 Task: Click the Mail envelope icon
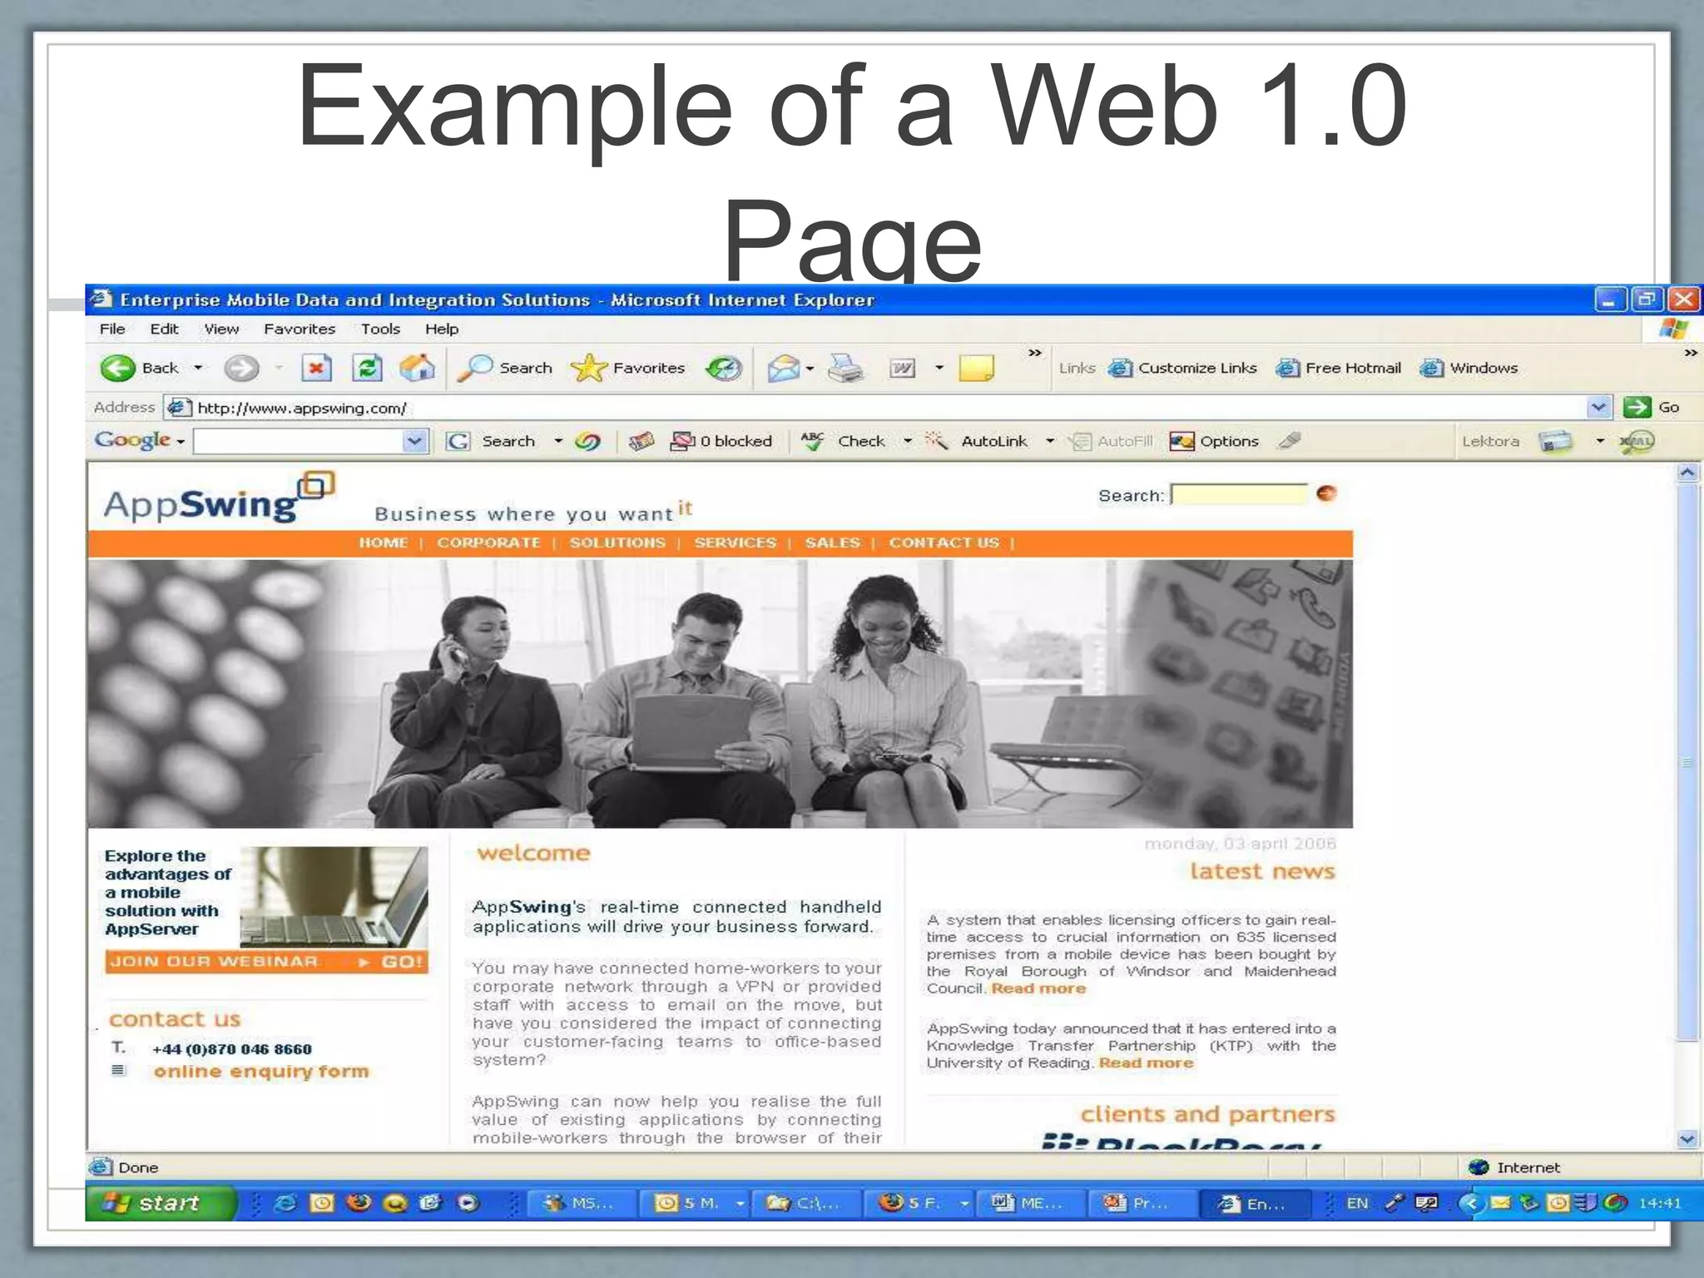coord(783,368)
